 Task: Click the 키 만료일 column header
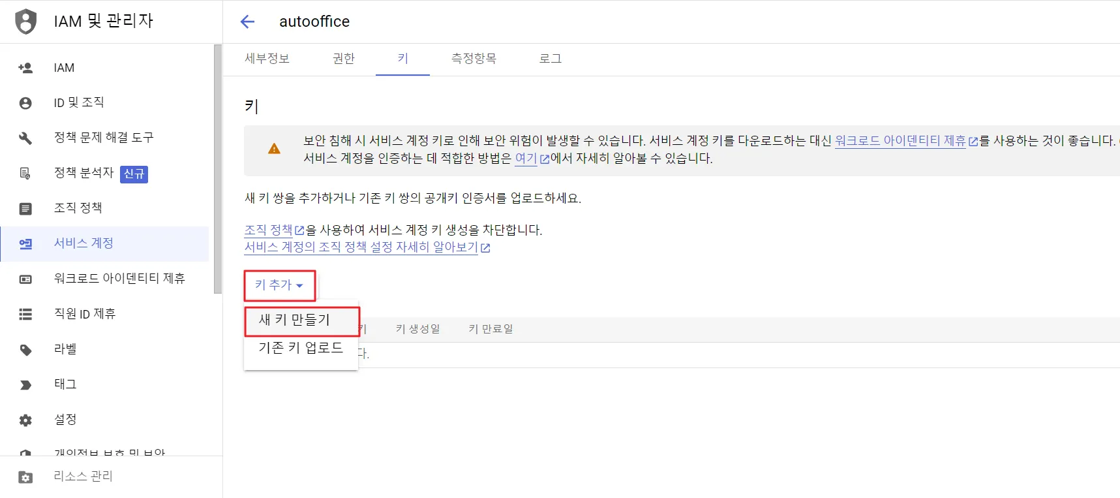[x=491, y=329]
